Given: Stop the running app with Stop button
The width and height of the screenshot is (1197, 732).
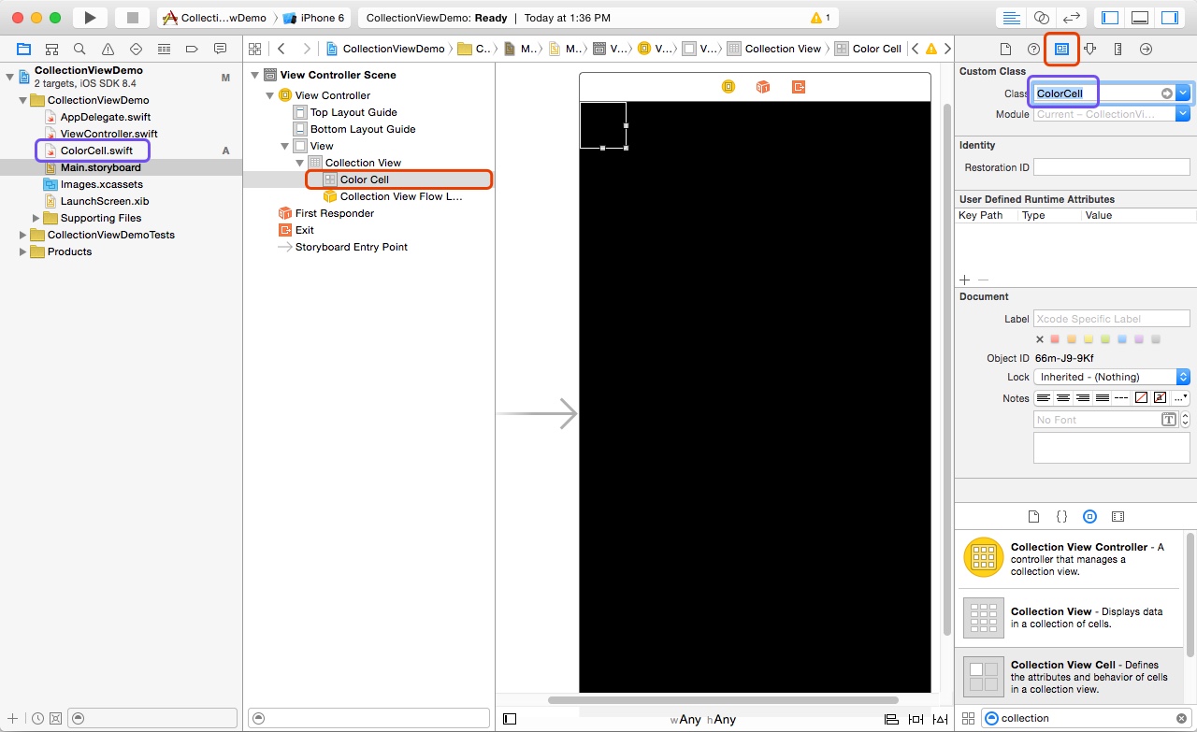Looking at the screenshot, I should pos(133,18).
